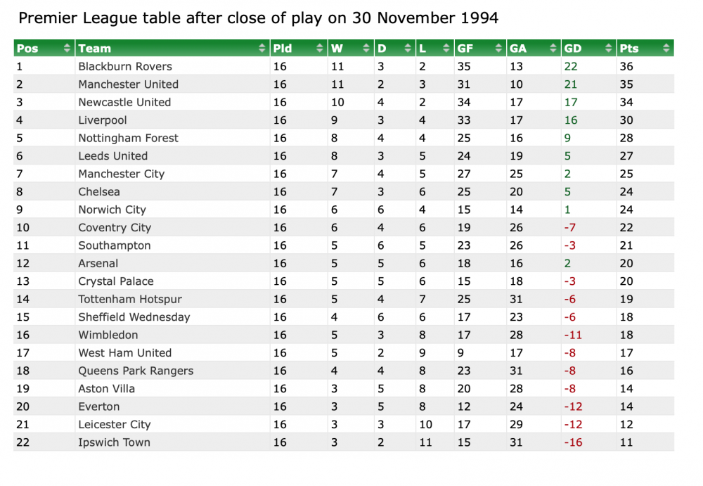The image size is (703, 486).
Task: Click the table title mentioning 30 November 1994
Action: point(258,18)
